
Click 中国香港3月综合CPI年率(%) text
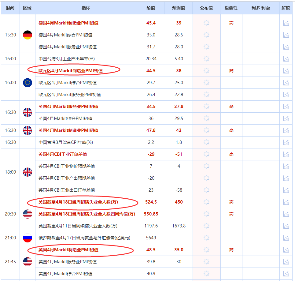tap(66, 142)
